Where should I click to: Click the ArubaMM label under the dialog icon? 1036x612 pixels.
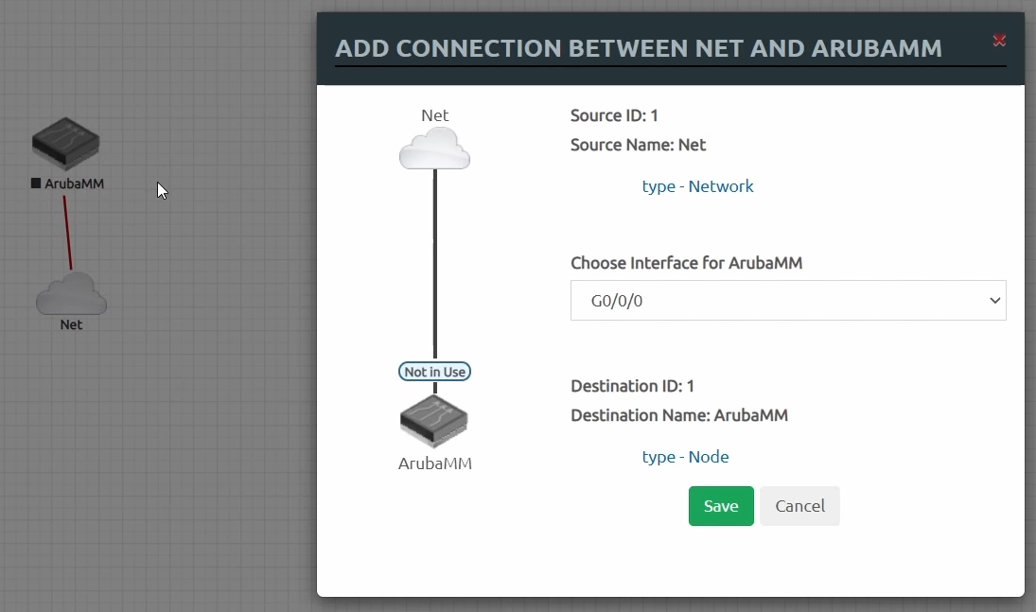(x=434, y=463)
